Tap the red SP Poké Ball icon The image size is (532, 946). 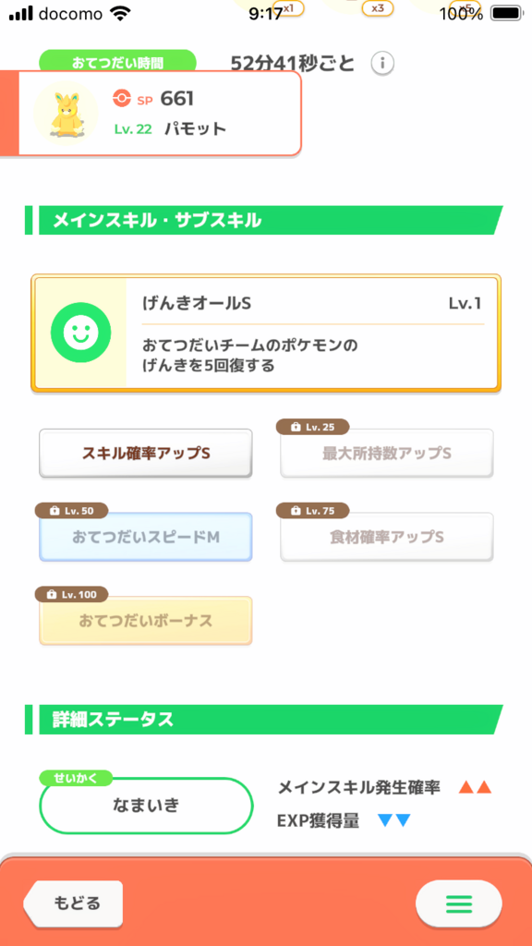click(x=121, y=99)
